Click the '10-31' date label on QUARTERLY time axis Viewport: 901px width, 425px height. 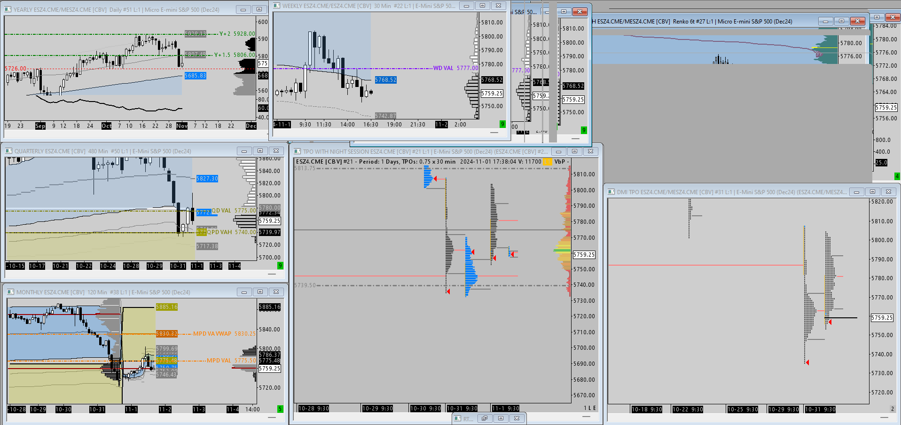[x=178, y=266]
